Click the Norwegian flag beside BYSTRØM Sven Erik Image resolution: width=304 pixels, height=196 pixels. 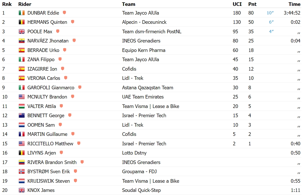22,171
